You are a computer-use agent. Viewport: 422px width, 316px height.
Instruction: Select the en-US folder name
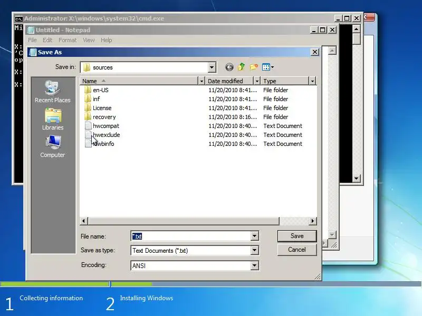[x=101, y=90]
